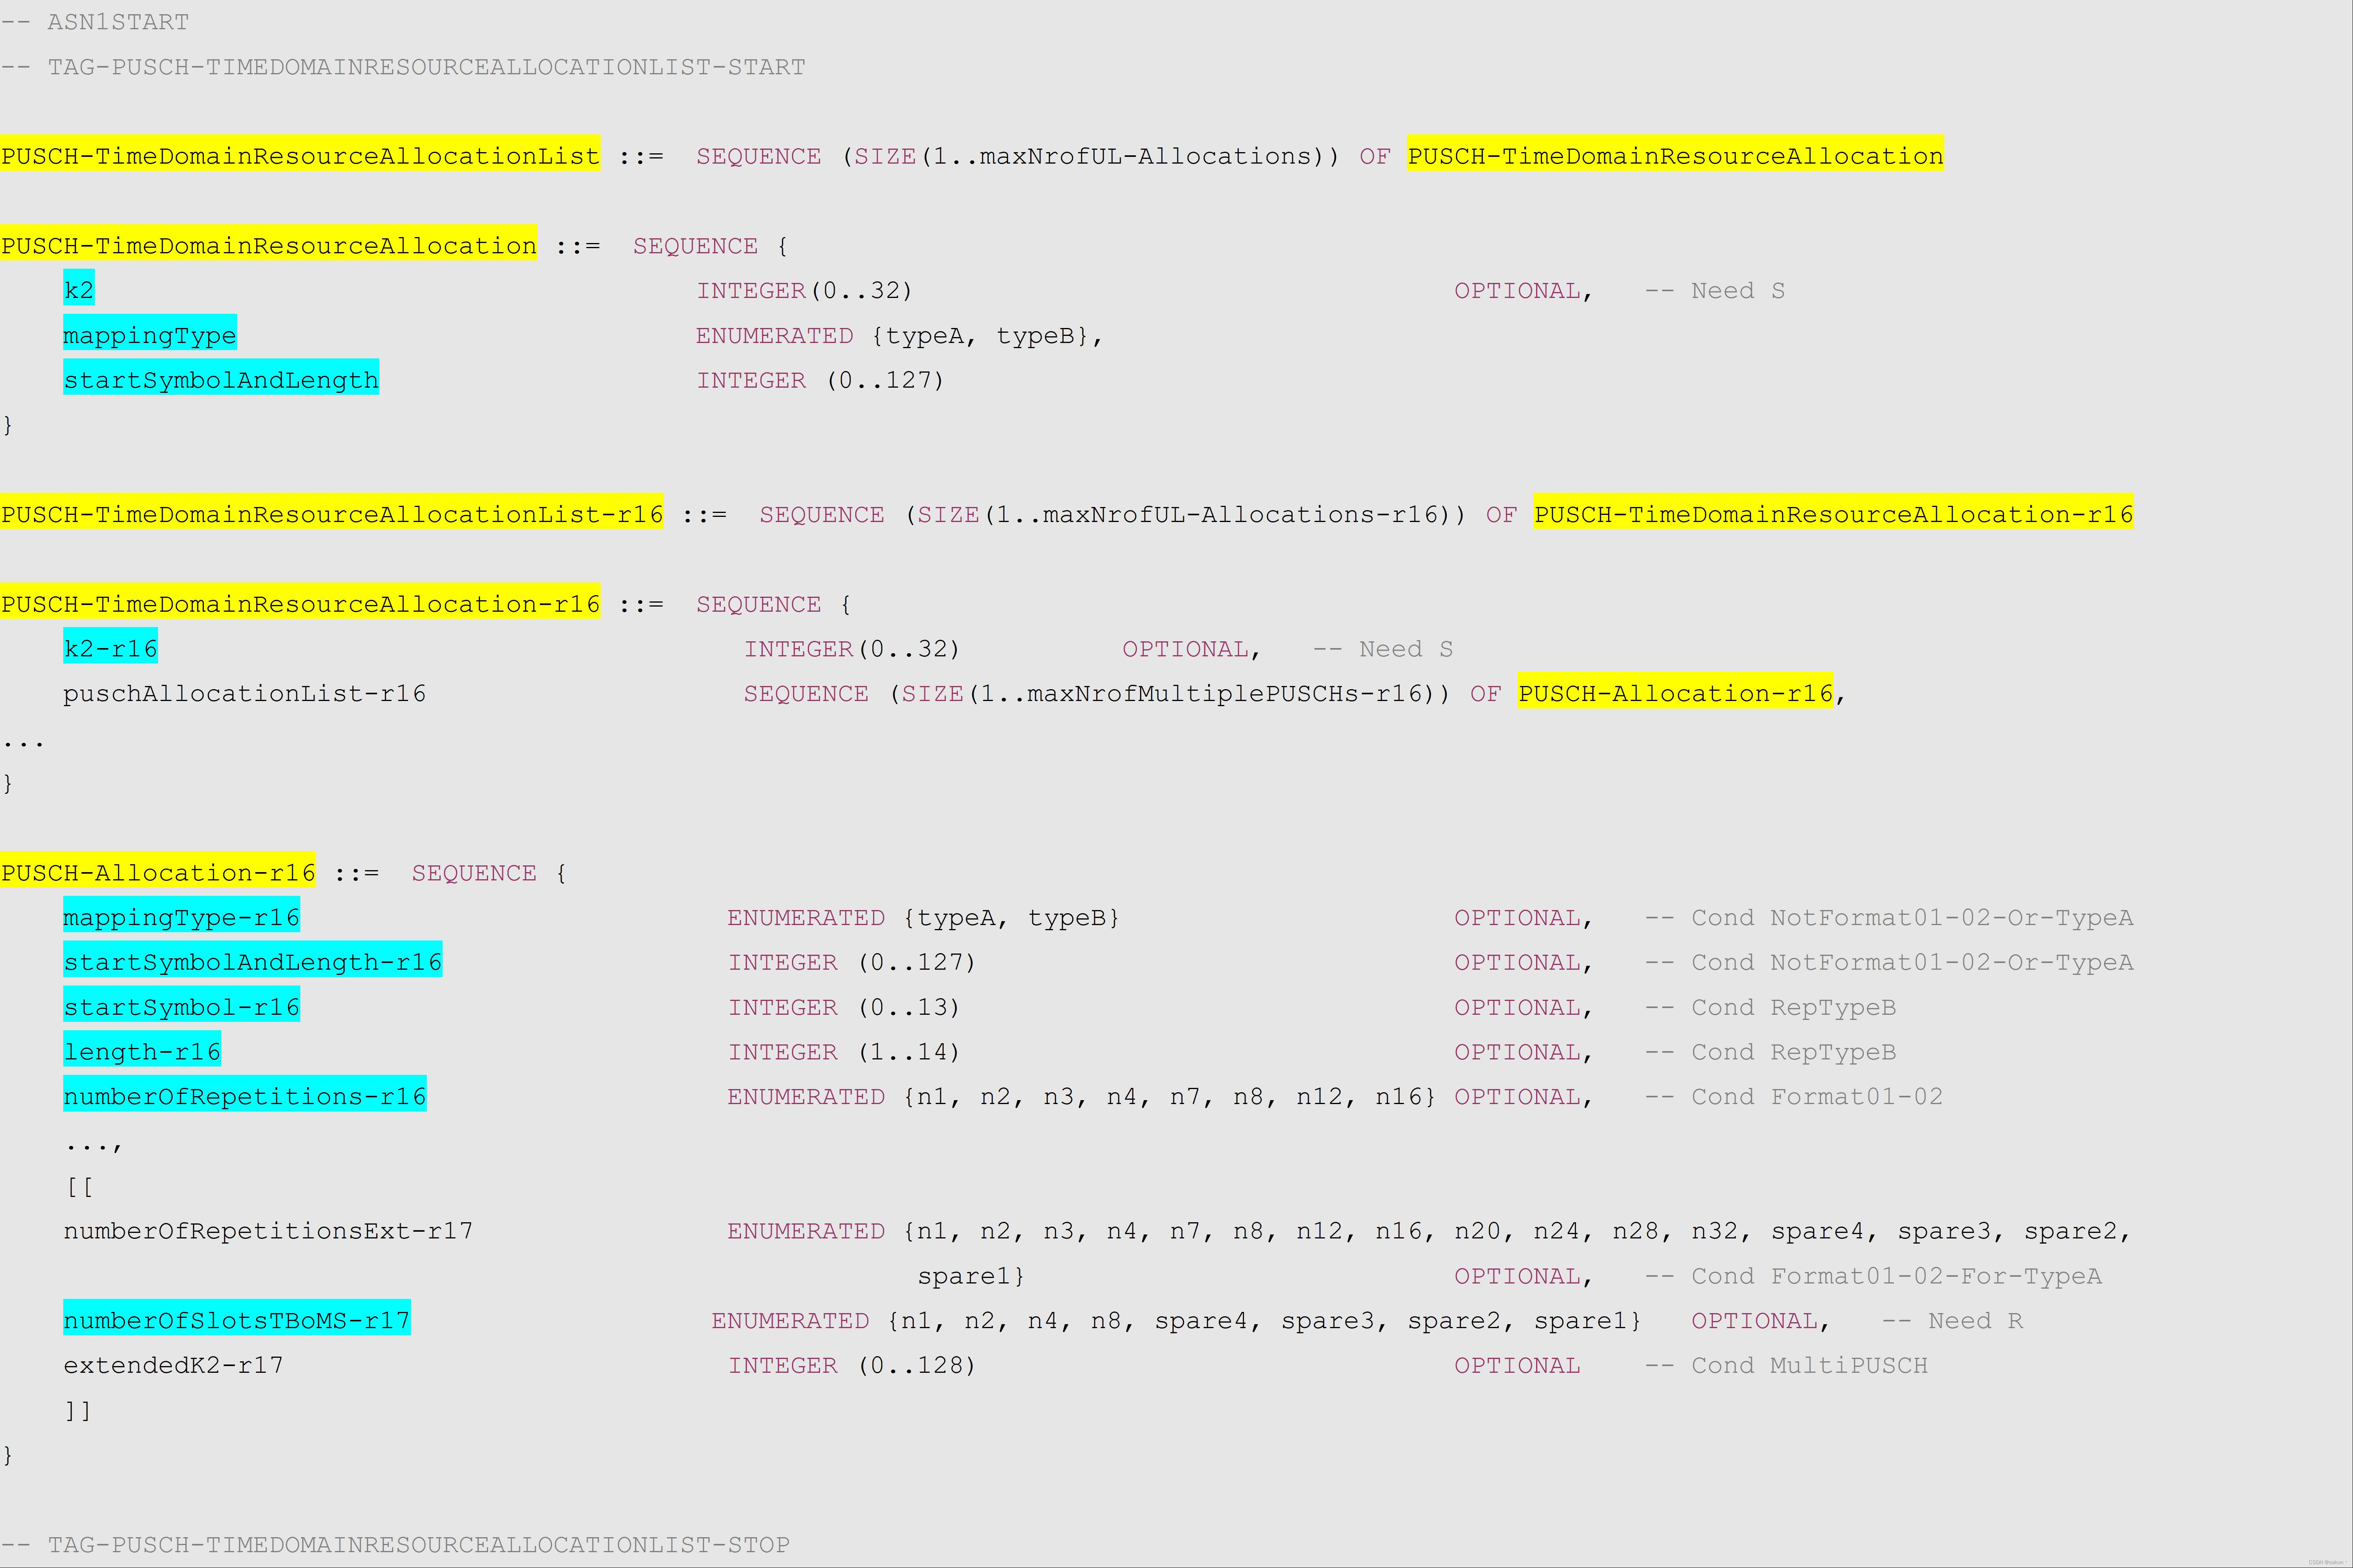Click the extendedK2-r17 field name

point(173,1365)
